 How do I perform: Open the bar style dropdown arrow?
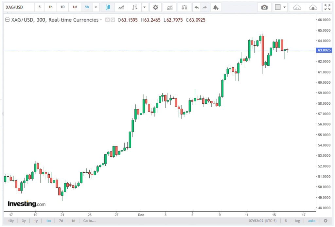pyautogui.click(x=144, y=7)
